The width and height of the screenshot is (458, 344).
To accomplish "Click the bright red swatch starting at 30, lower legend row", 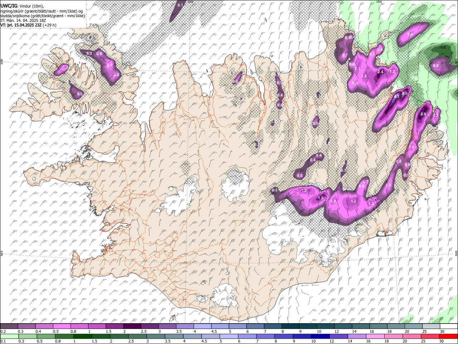I will click(x=448, y=336).
